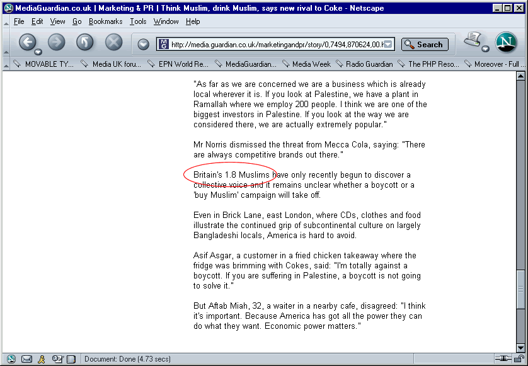Open the Back button history dropdown arrow
This screenshot has width=528, height=366.
coord(38,52)
